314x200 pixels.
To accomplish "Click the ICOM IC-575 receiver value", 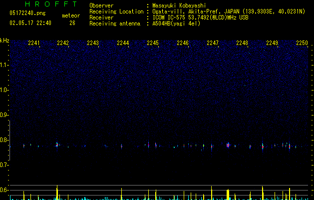I will [200, 17].
